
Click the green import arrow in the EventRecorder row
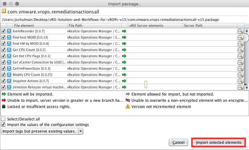(124, 31)
